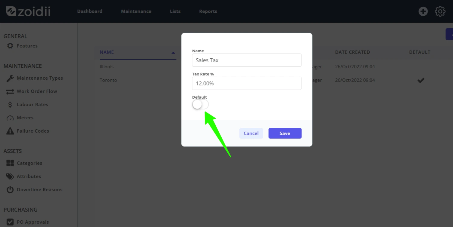Screen dimensions: 453x227
Task: Click the Tax Rate % field
Action: pyautogui.click(x=247, y=83)
